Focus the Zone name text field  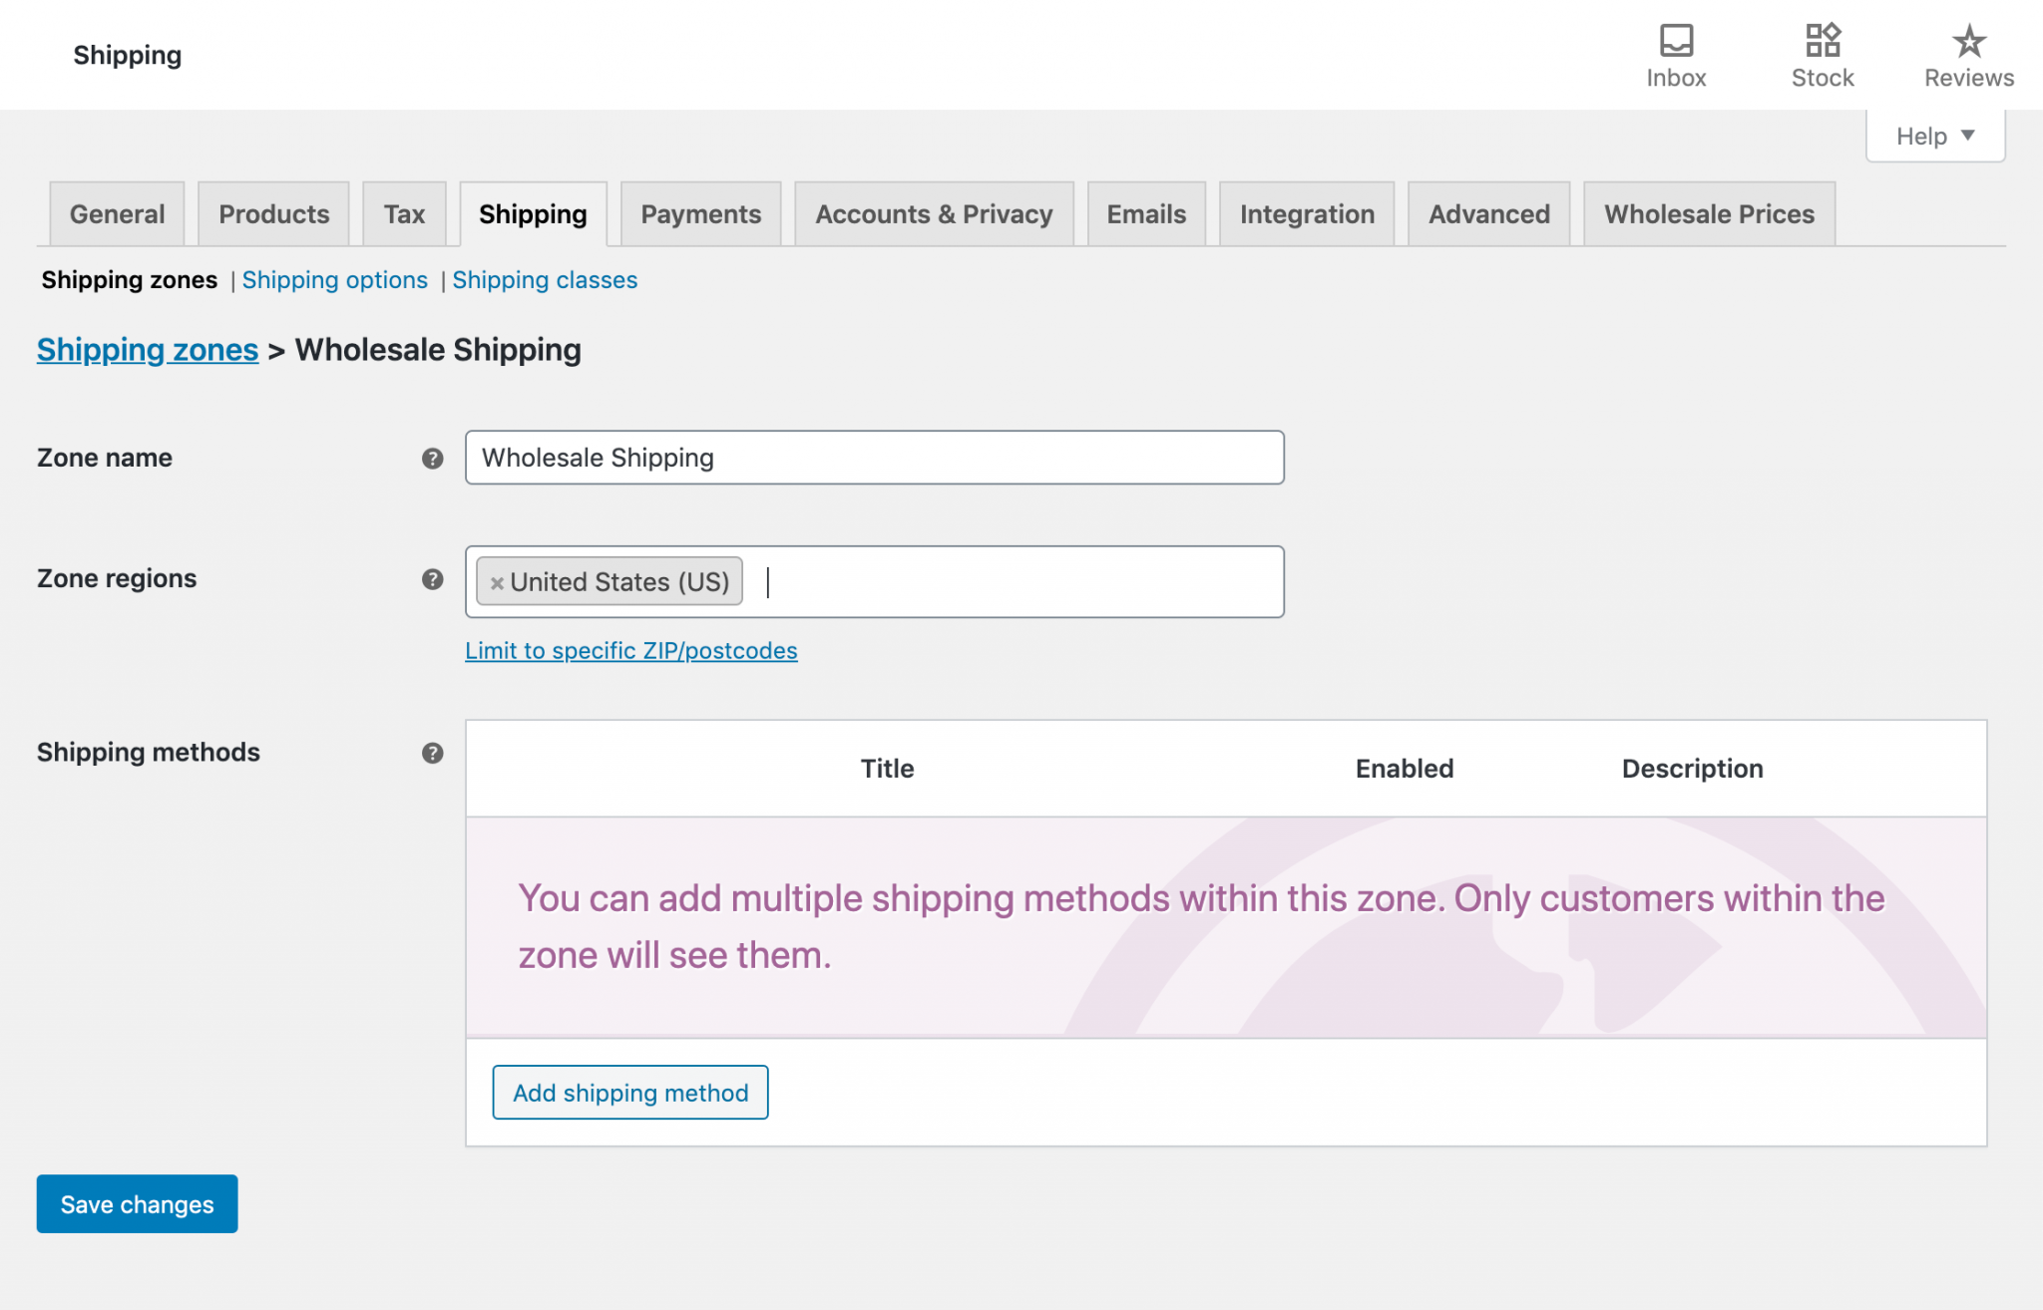(874, 458)
